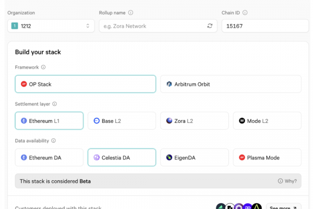The image size is (313, 209).
Task: Select Plasma Mode for data availability
Action: 267,157
